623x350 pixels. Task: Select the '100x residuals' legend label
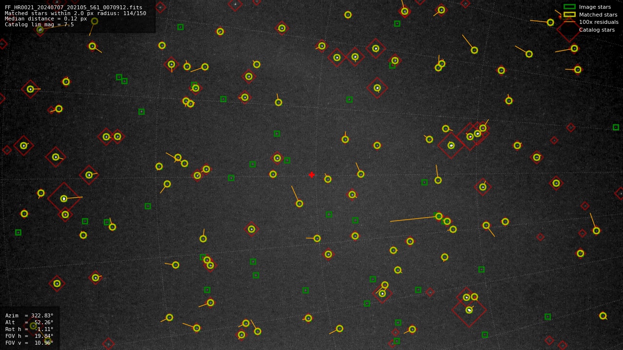pos(599,22)
